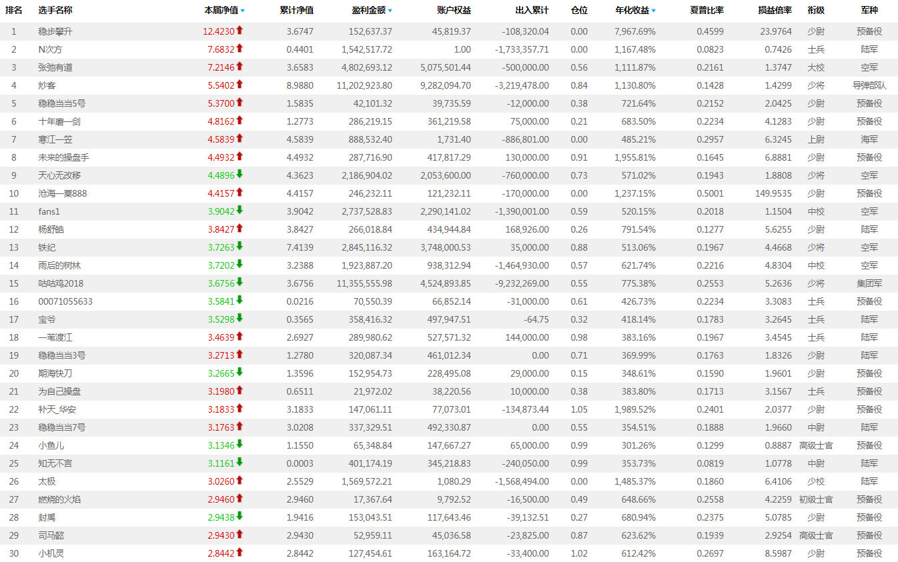
Task: Click the 出入累计 column header
Action: pyautogui.click(x=532, y=11)
